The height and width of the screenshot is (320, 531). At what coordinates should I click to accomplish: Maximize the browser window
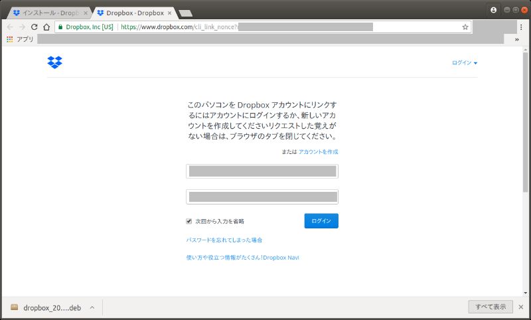pos(516,10)
